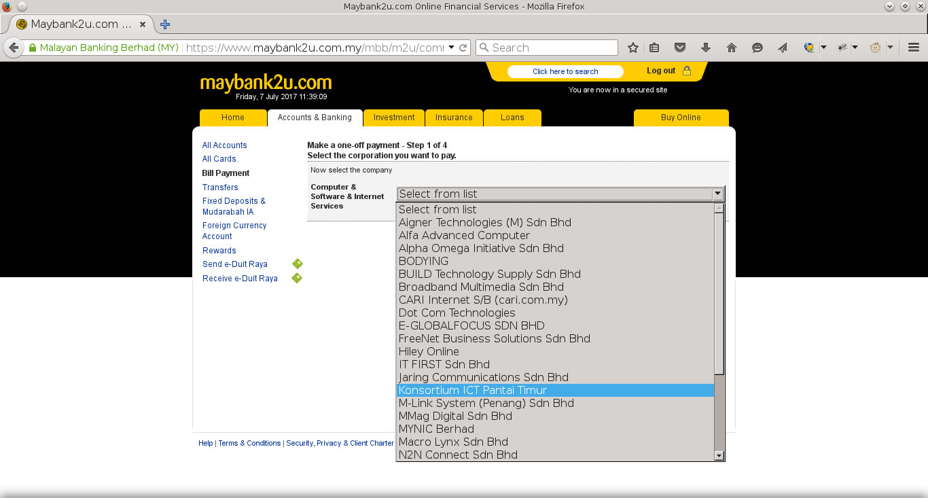Show bookmarks list icon
The height and width of the screenshot is (498, 928).
click(654, 48)
